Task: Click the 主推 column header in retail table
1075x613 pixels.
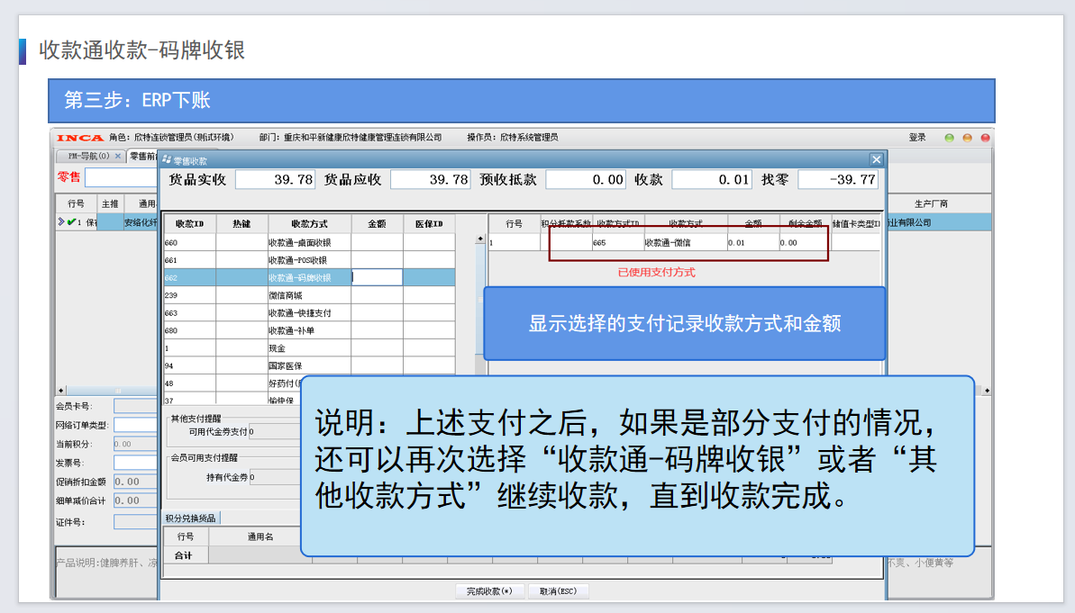Action: click(110, 204)
